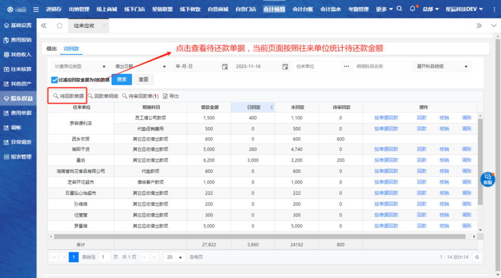Open 会计核算 in top menu
The image size is (501, 278).
[274, 9]
